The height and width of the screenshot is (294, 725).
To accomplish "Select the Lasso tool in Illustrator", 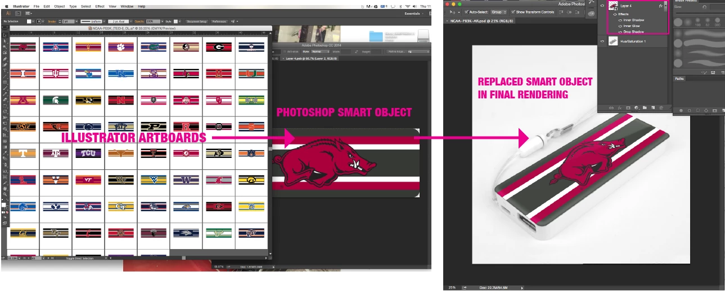I will (4, 52).
